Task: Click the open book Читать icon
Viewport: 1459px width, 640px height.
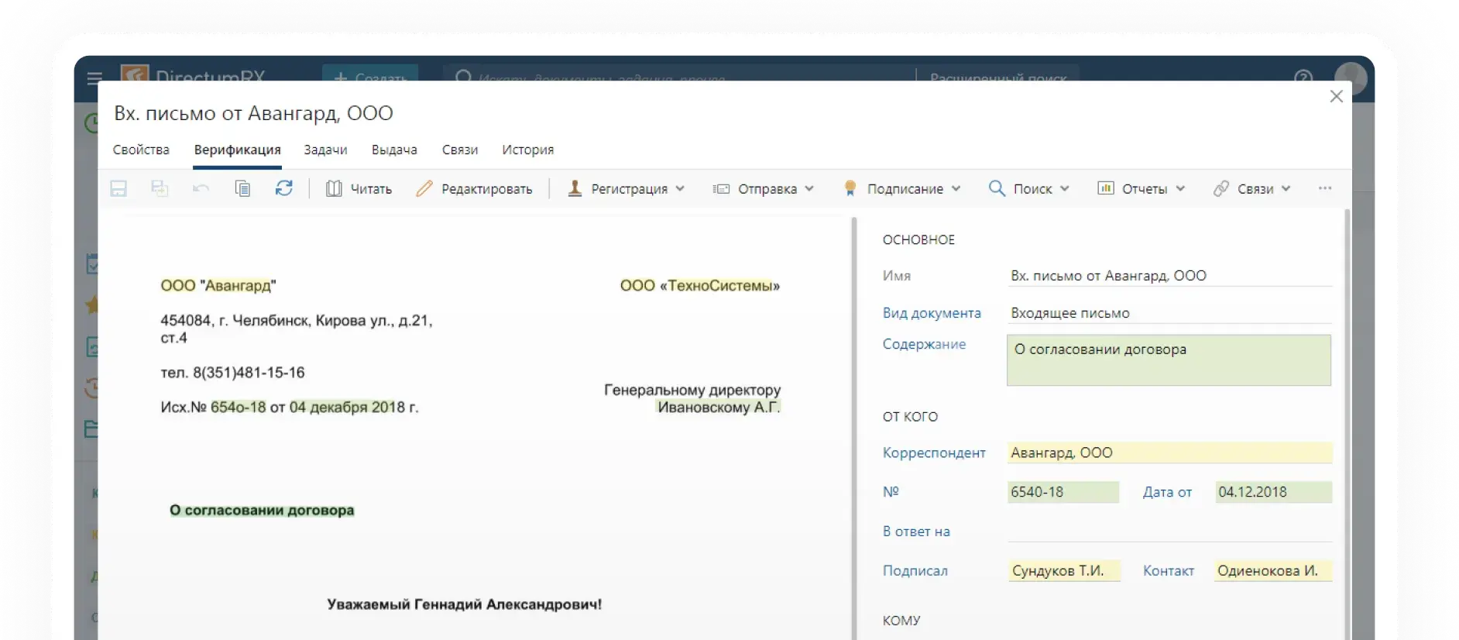Action: tap(334, 188)
